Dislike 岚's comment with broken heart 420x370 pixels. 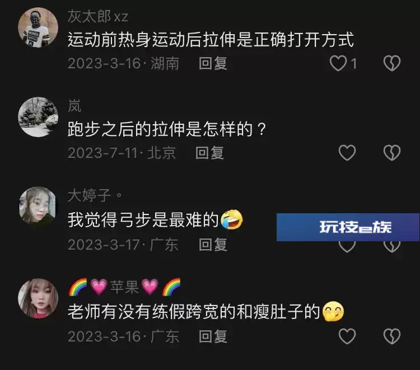(391, 153)
